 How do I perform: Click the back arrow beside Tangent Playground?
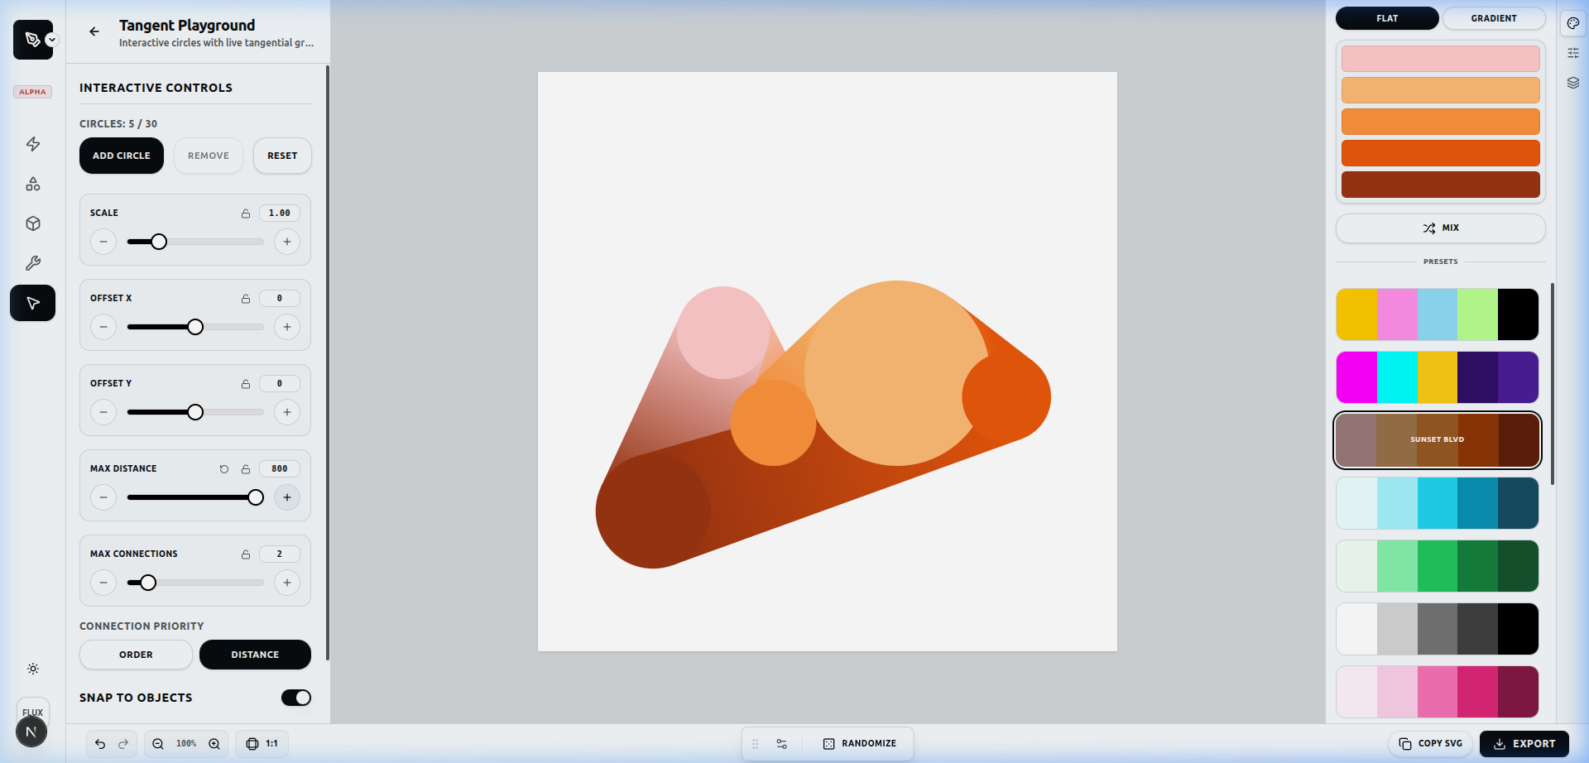(94, 31)
